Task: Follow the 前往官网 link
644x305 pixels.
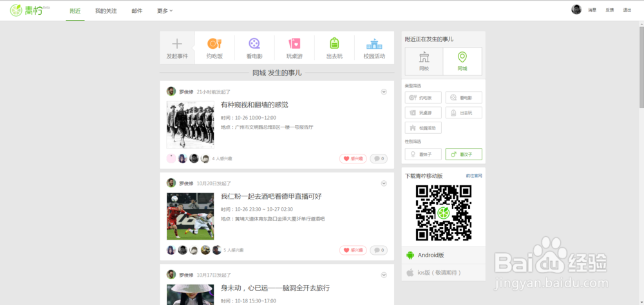Action: [x=474, y=176]
